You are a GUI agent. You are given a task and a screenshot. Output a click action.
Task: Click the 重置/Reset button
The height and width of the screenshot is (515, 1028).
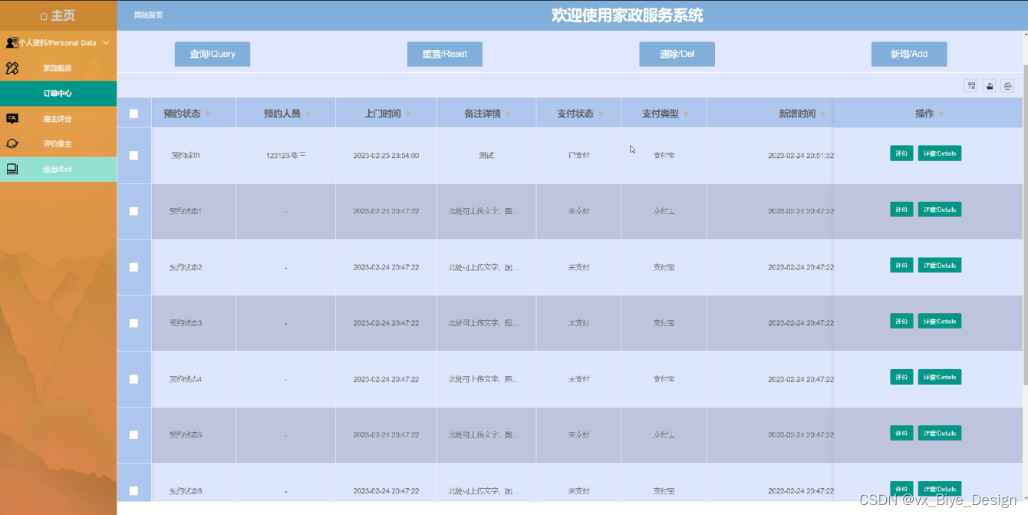[445, 54]
